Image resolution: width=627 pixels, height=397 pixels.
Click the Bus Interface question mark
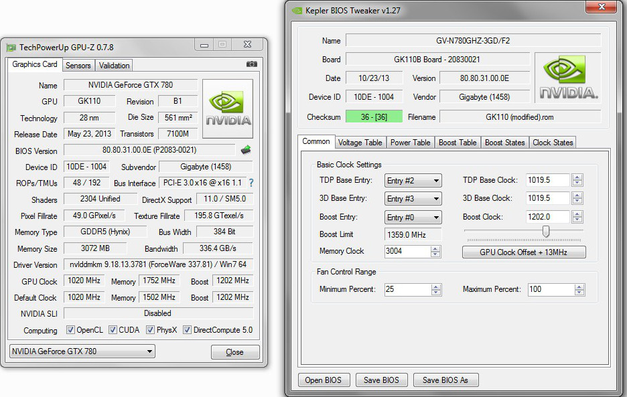(x=251, y=183)
